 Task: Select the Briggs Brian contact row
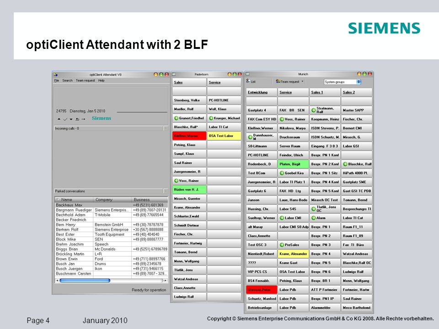tap(112, 249)
